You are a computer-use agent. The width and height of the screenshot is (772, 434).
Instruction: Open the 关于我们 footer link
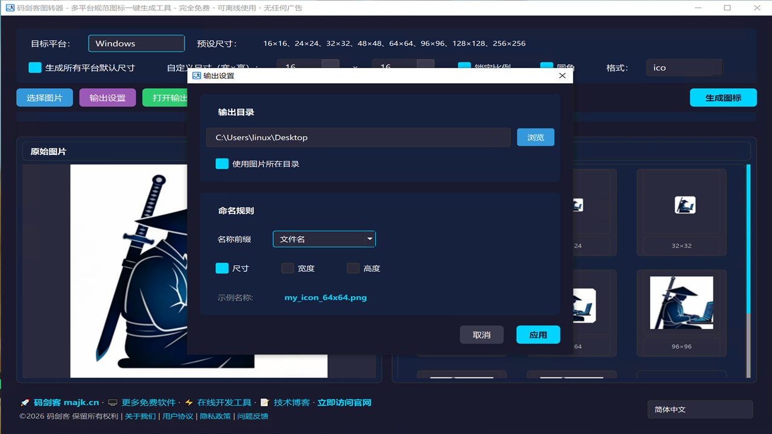click(x=140, y=416)
